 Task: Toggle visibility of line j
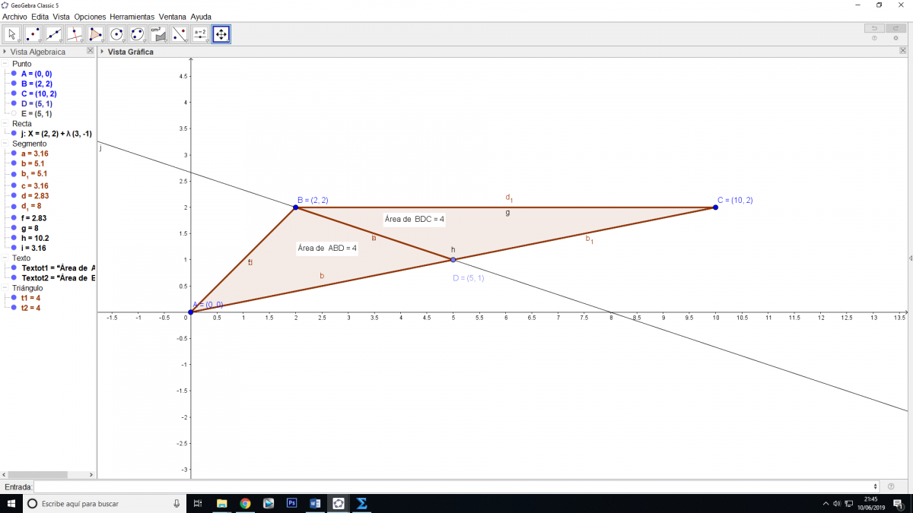point(14,134)
